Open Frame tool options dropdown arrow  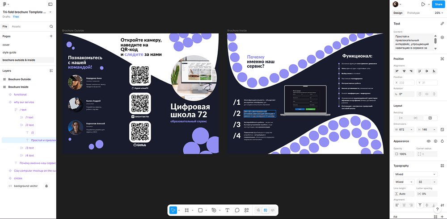point(192,211)
